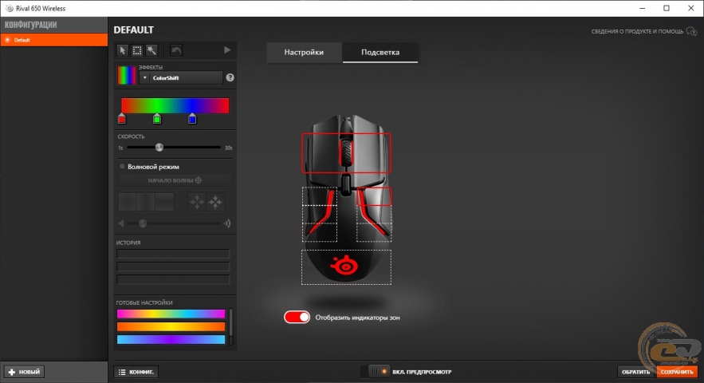Click the НАЧАЛО ВОЛНЫ button

point(175,180)
